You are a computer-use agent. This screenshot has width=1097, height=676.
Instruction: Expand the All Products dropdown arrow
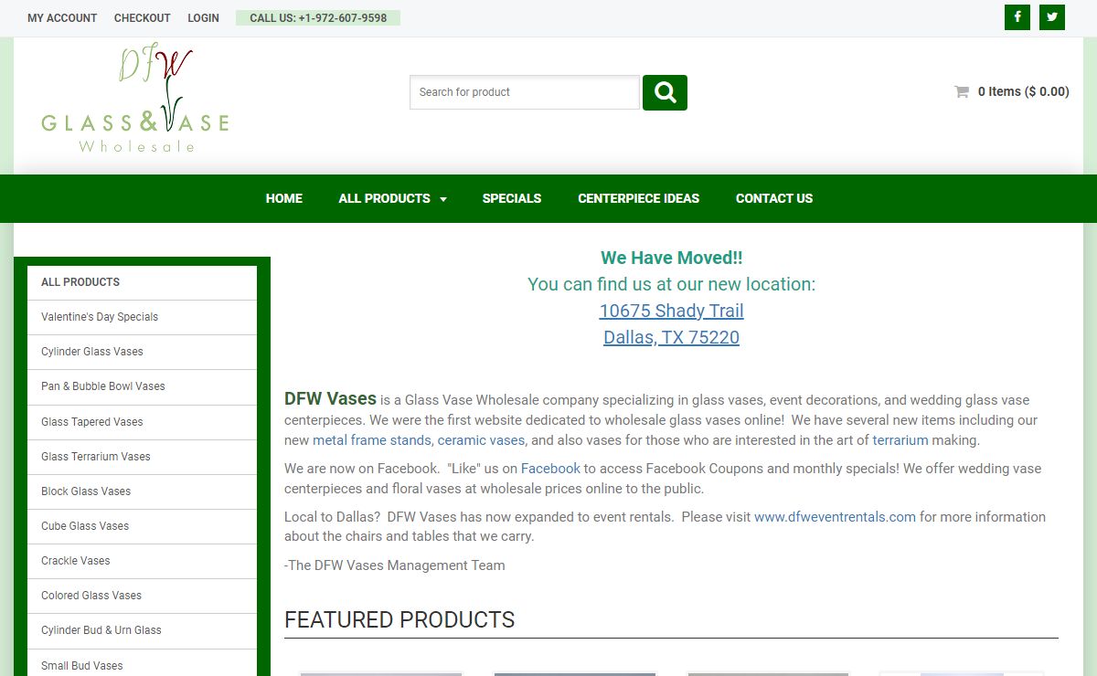(x=443, y=199)
